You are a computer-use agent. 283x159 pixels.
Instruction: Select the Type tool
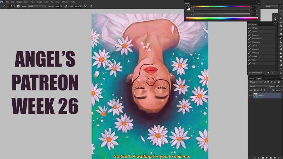[x=281, y=69]
